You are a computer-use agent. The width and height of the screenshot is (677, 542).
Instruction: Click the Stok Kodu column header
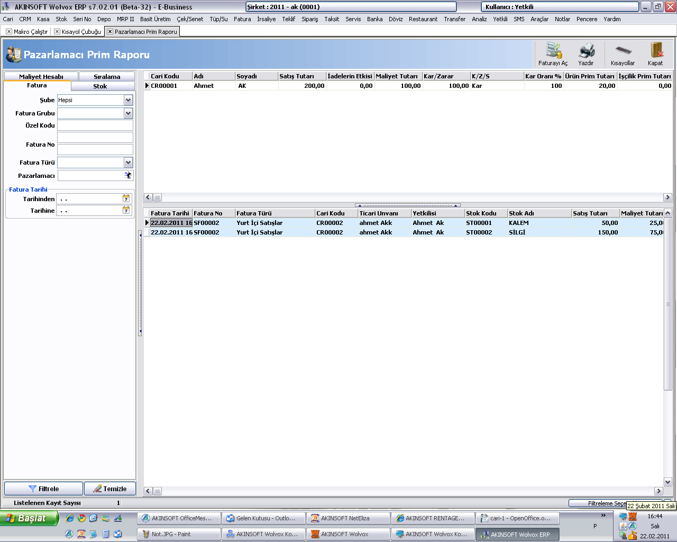point(486,213)
